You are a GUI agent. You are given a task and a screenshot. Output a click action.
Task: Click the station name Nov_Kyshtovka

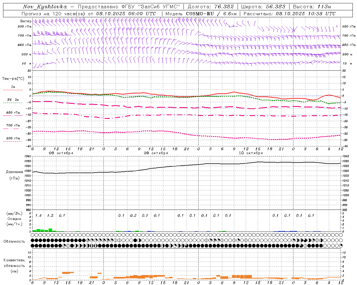(x=45, y=7)
